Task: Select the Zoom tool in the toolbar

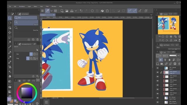Action: tap(10, 18)
